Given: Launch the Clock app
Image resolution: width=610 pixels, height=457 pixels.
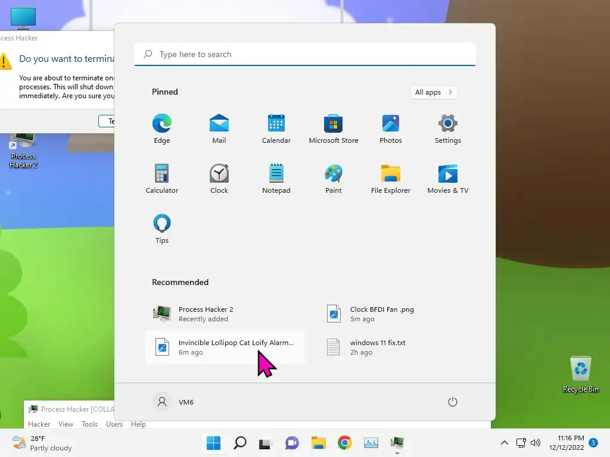Looking at the screenshot, I should coord(219,179).
